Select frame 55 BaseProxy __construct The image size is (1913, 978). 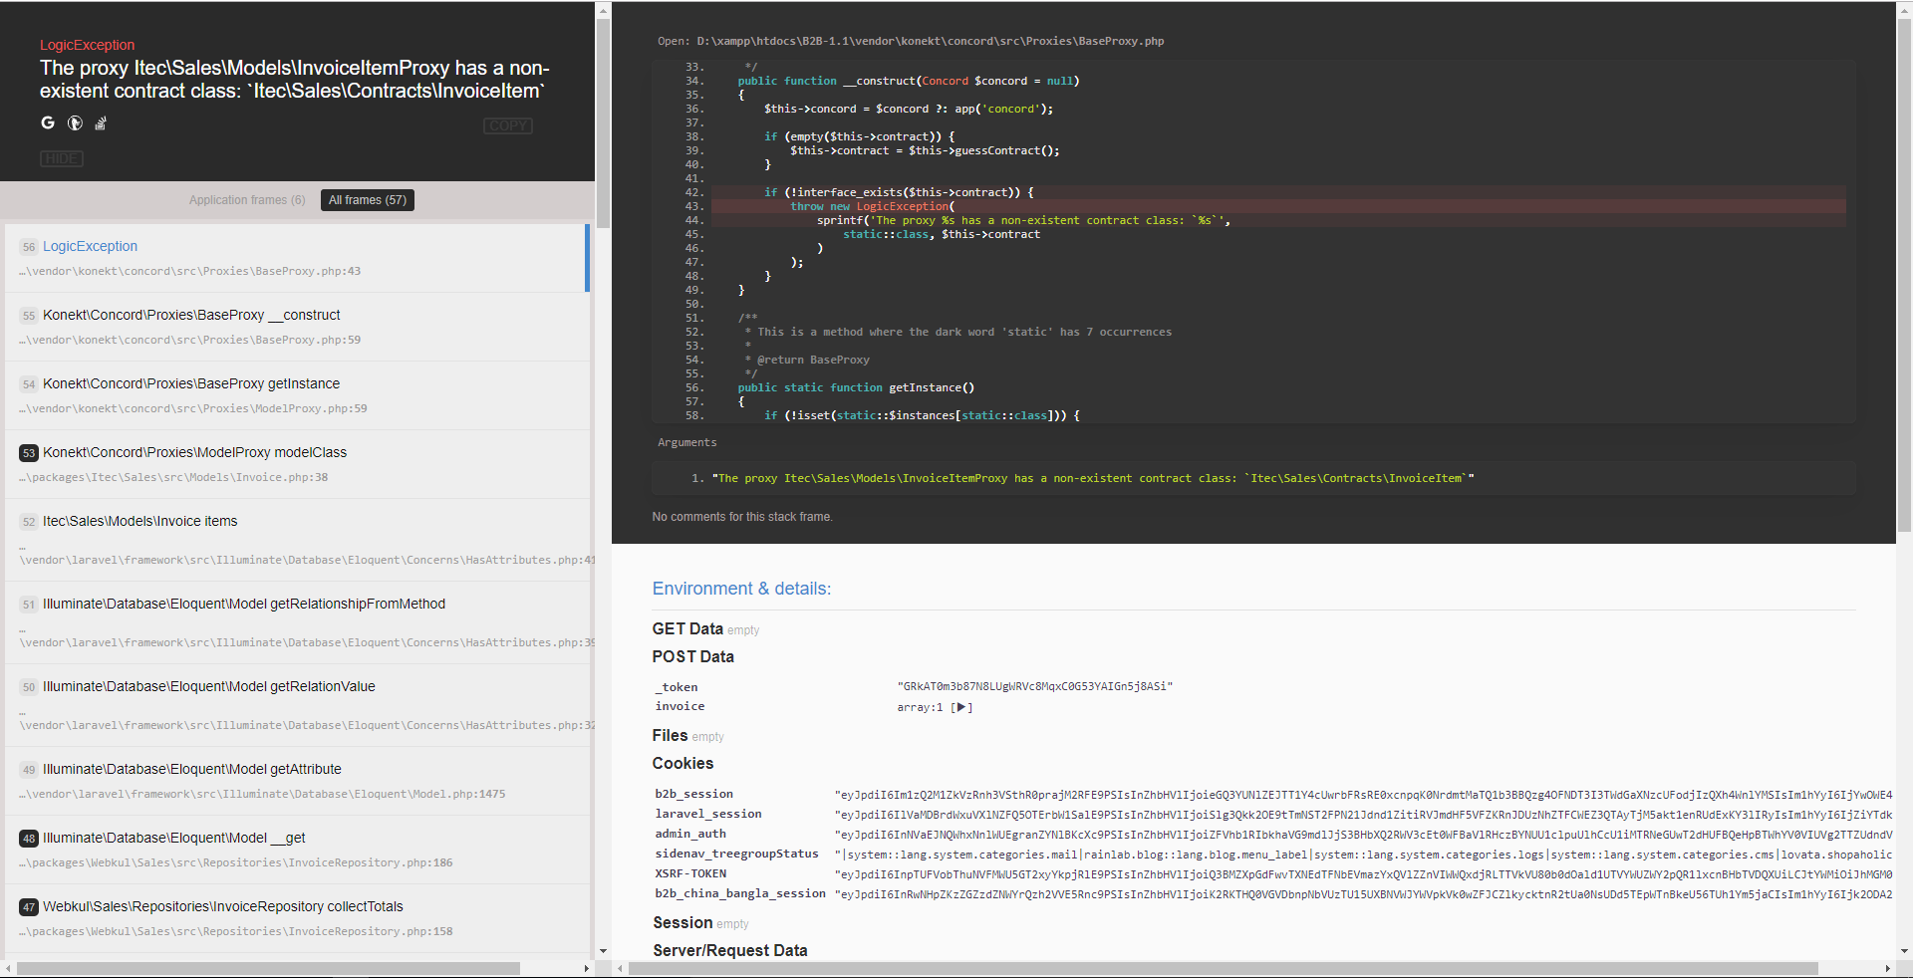pos(297,327)
